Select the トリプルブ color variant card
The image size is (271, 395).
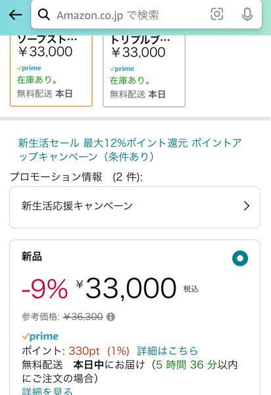pos(144,71)
